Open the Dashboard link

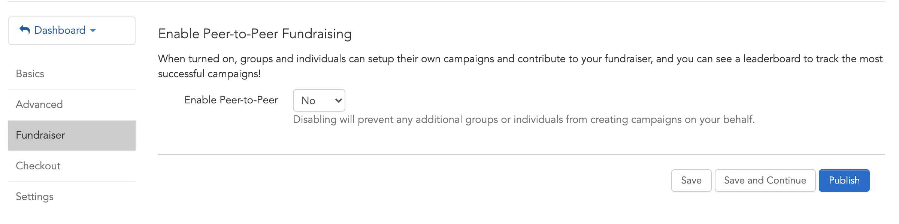pos(60,30)
